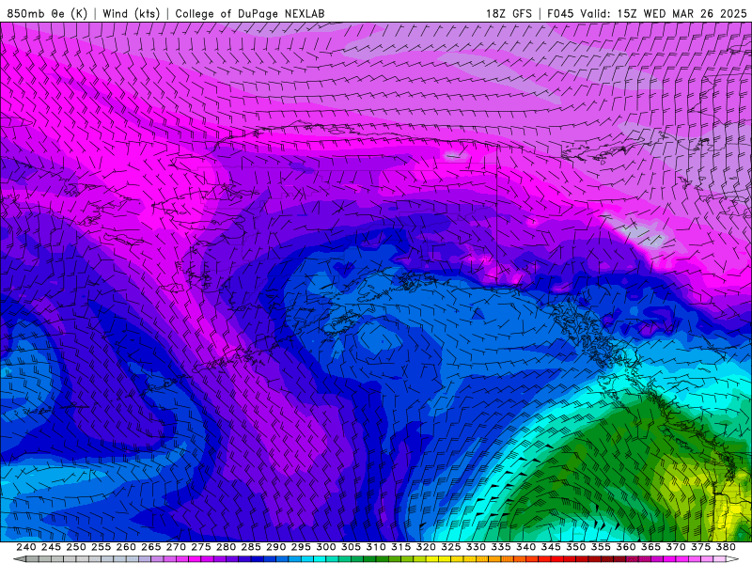Click the 315 colorbar label

400,547
